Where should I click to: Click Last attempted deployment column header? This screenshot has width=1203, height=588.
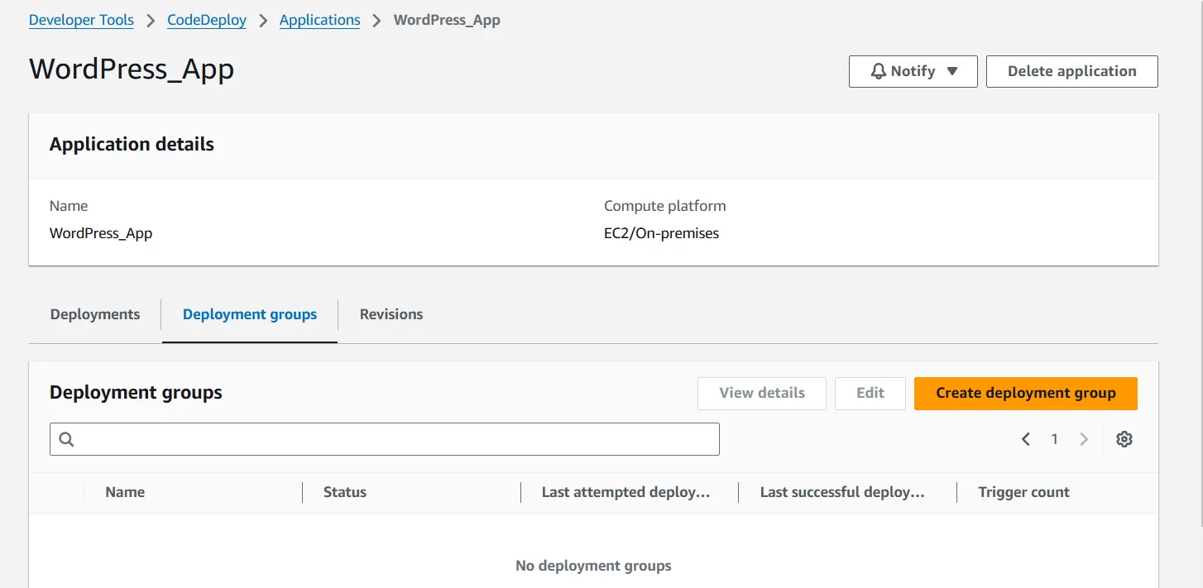pyautogui.click(x=626, y=492)
